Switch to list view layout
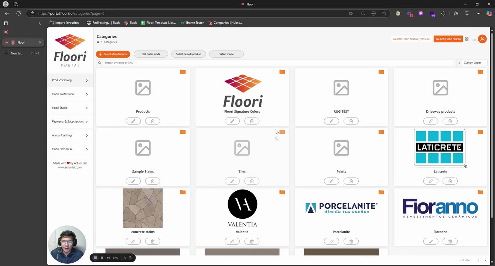Screen dimensions: 495x266 click(x=474, y=39)
